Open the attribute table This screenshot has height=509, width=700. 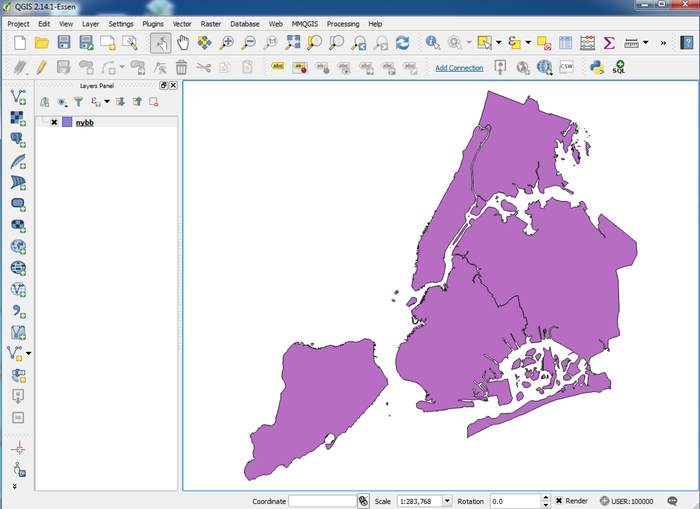click(x=566, y=43)
